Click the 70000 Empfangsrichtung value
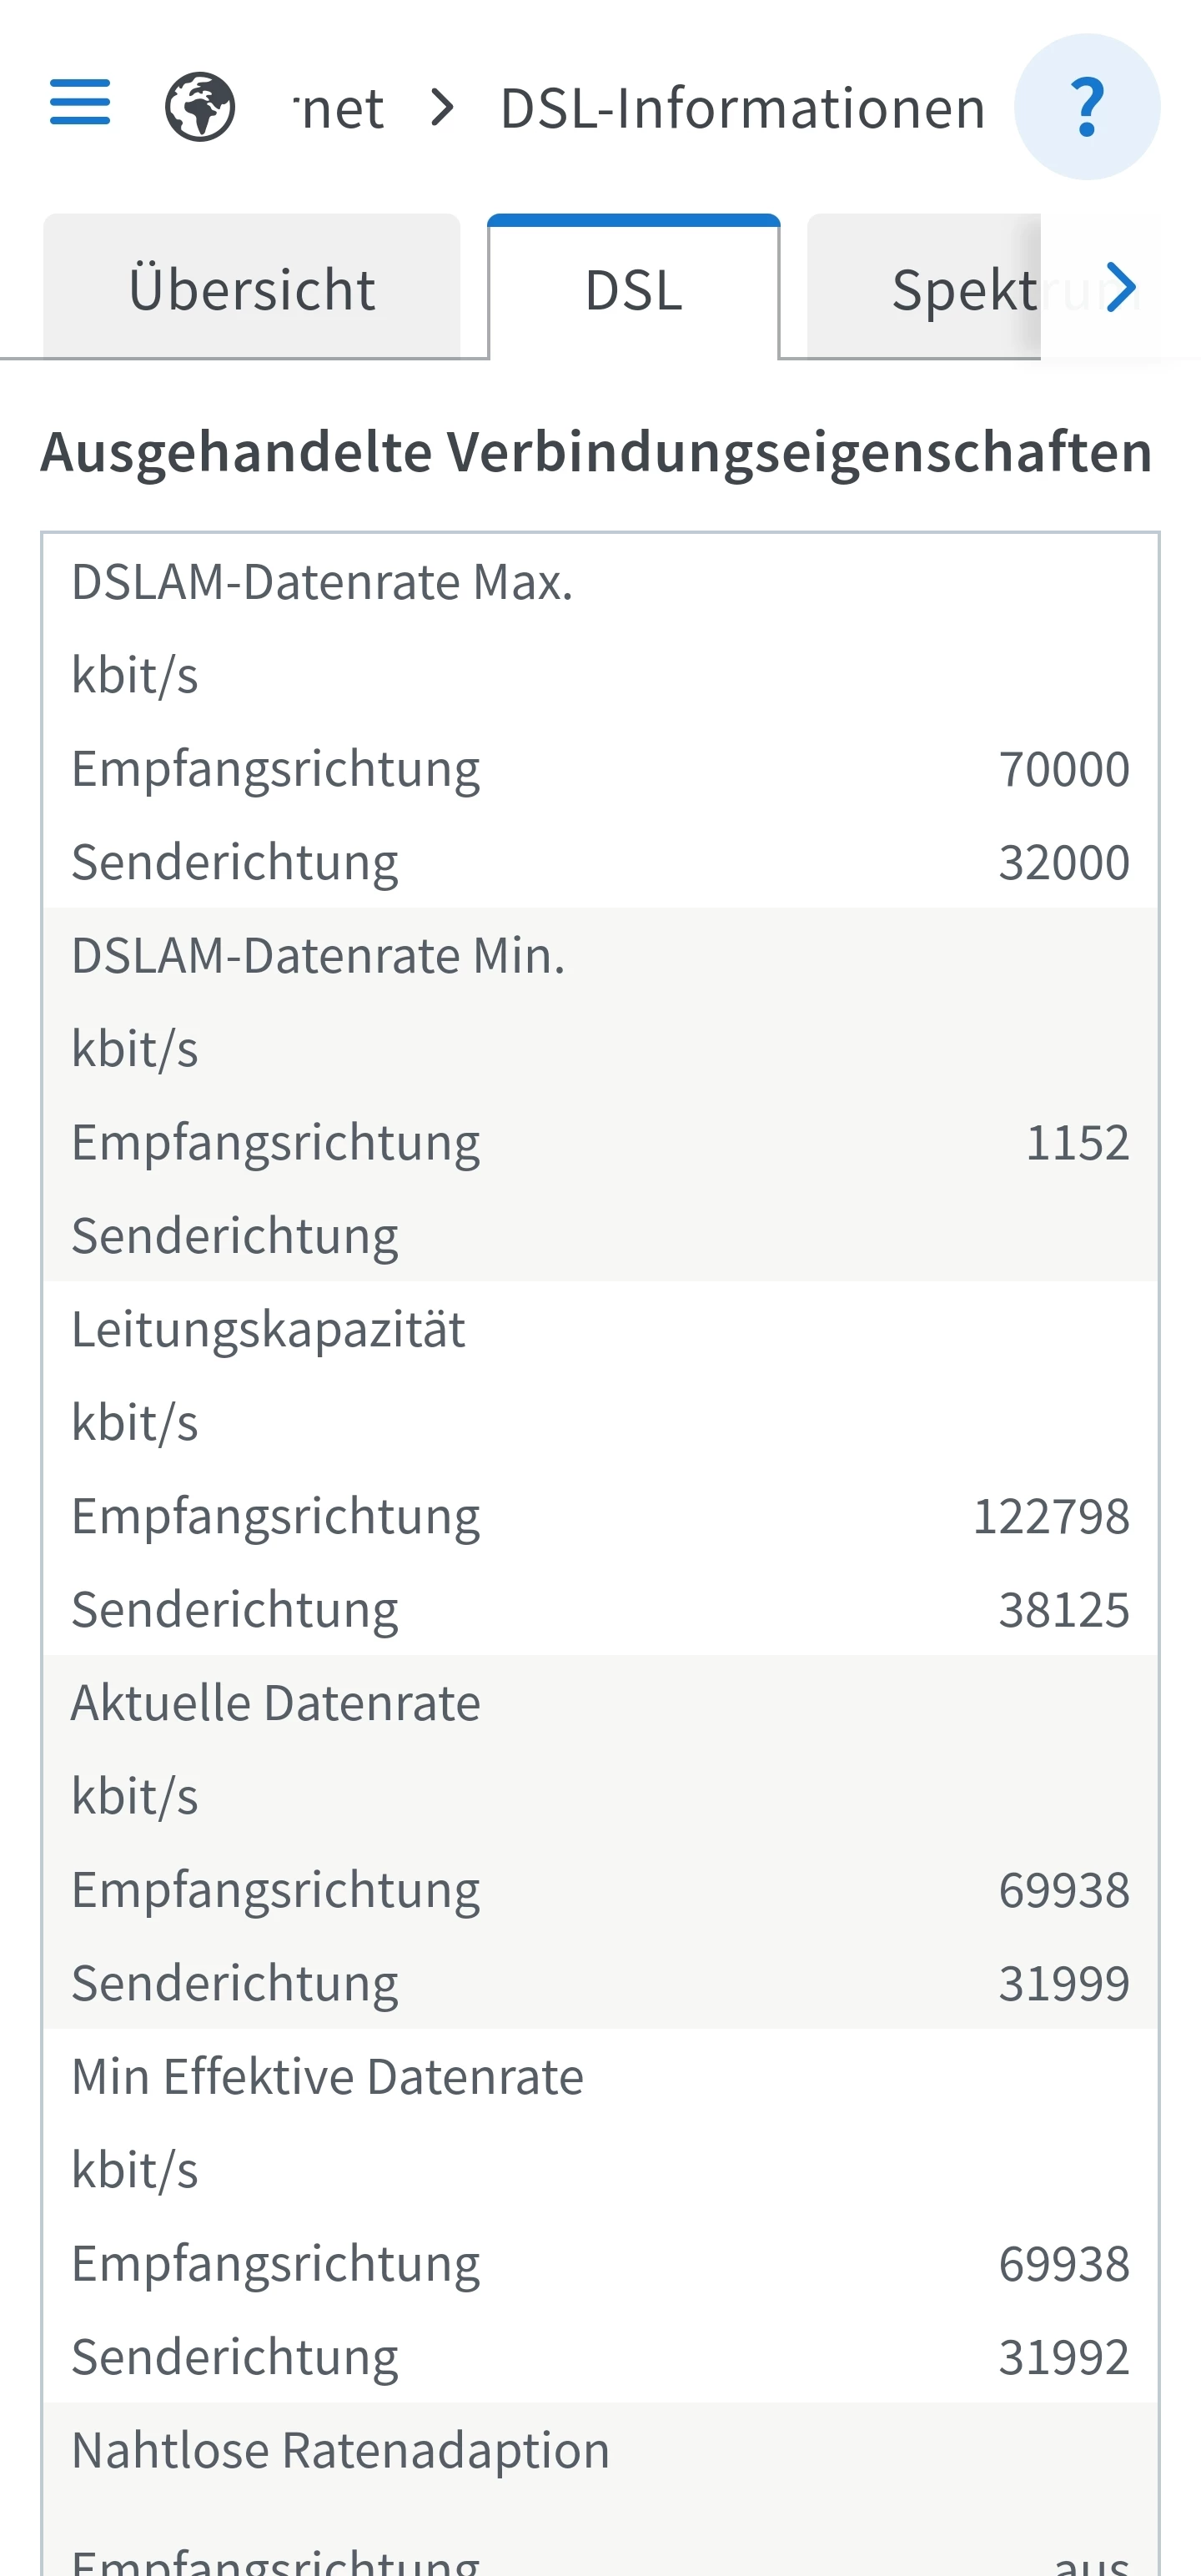This screenshot has height=2576, width=1201. 1063,769
